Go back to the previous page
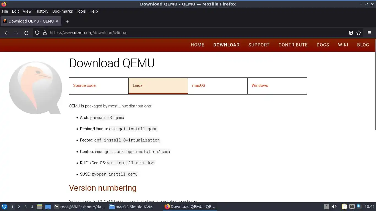The width and height of the screenshot is (376, 211). click(x=7, y=33)
